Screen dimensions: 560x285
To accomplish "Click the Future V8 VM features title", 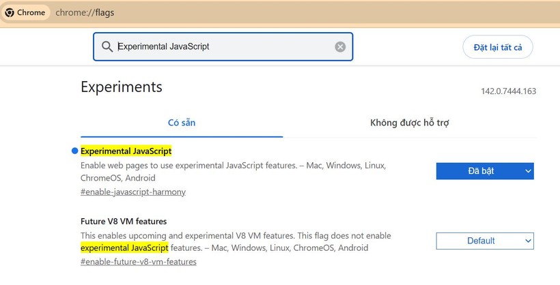I will tap(124, 222).
